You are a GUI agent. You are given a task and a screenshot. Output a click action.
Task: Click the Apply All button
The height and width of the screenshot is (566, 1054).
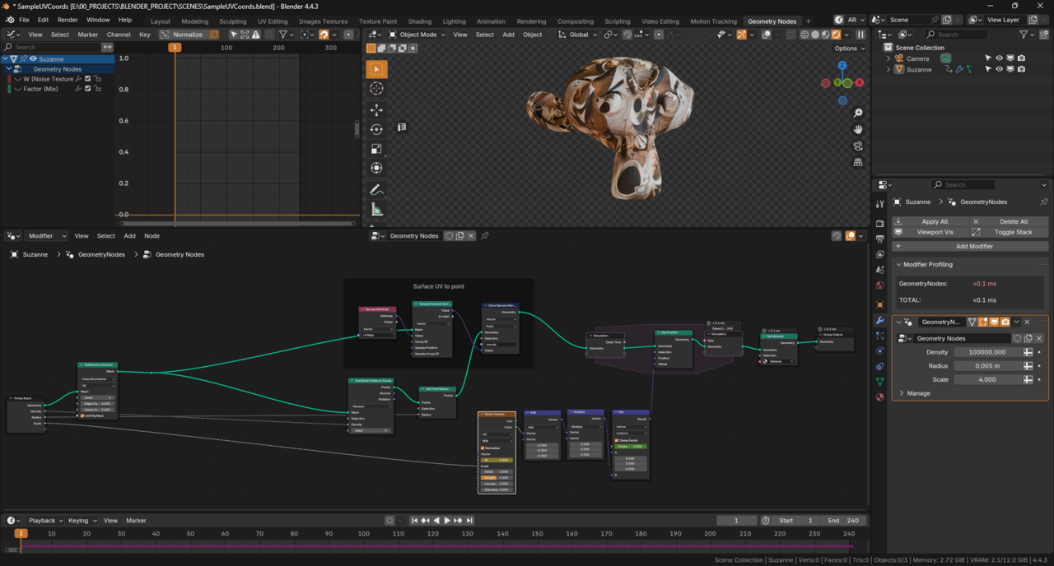pos(930,221)
